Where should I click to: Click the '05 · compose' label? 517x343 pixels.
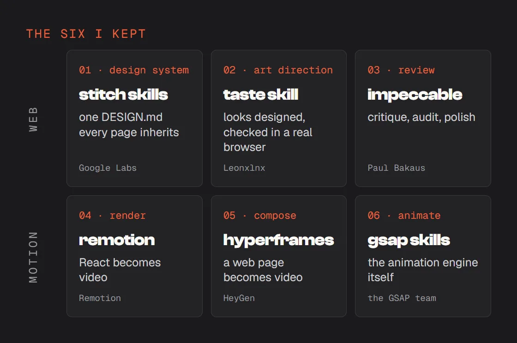(x=260, y=216)
